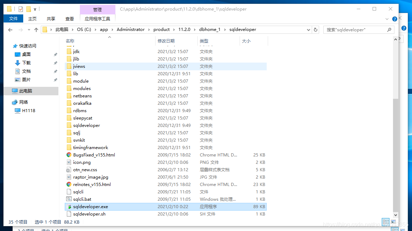Select the icon.png file icon

pos(69,162)
